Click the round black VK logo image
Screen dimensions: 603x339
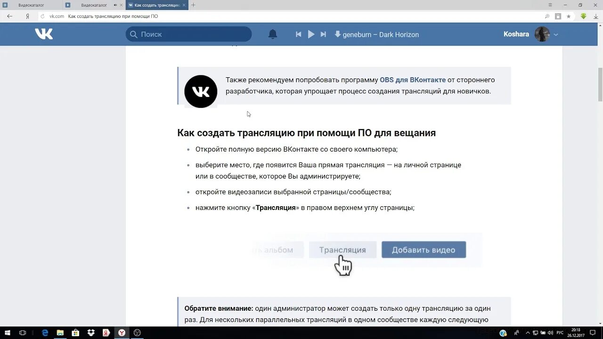pos(201,91)
